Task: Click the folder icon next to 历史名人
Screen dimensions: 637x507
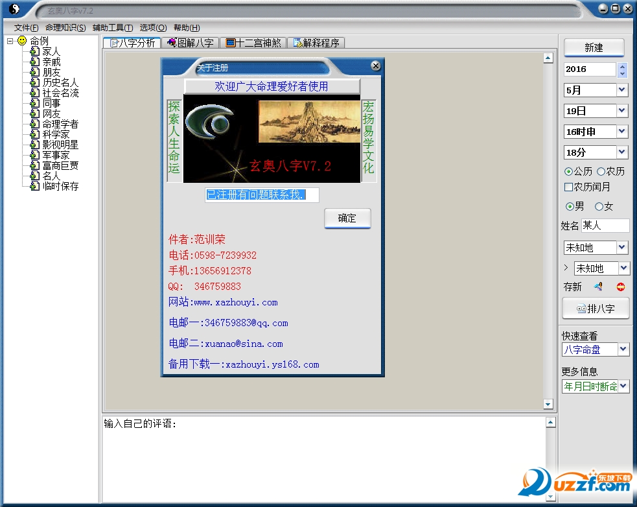Action: coord(35,82)
